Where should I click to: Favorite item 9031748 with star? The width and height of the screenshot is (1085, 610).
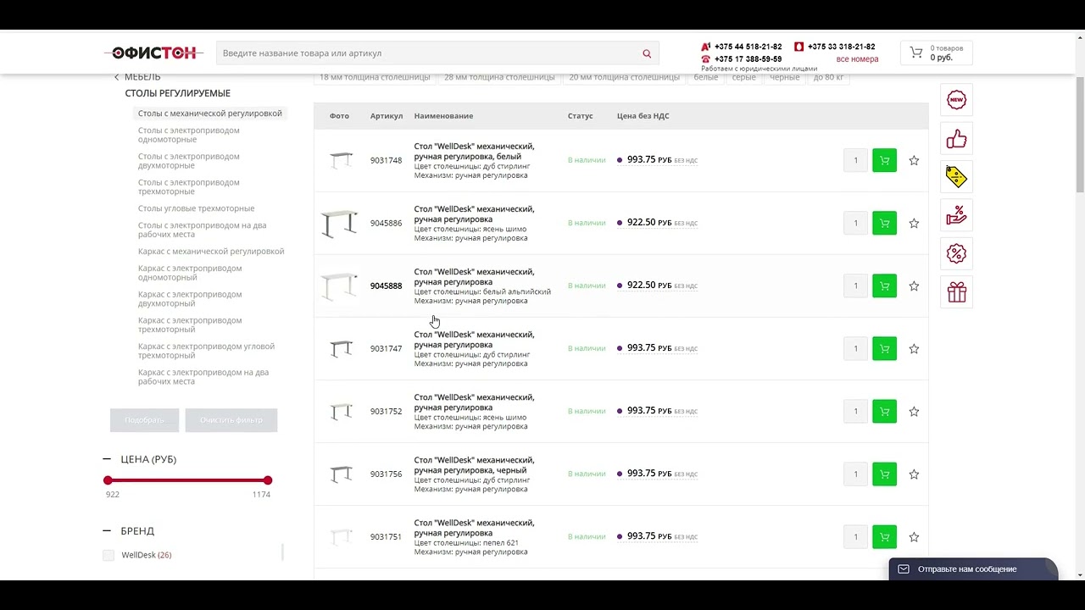point(914,160)
